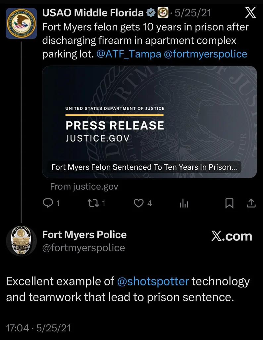Click the USAO Middle Florida account name

[93, 13]
